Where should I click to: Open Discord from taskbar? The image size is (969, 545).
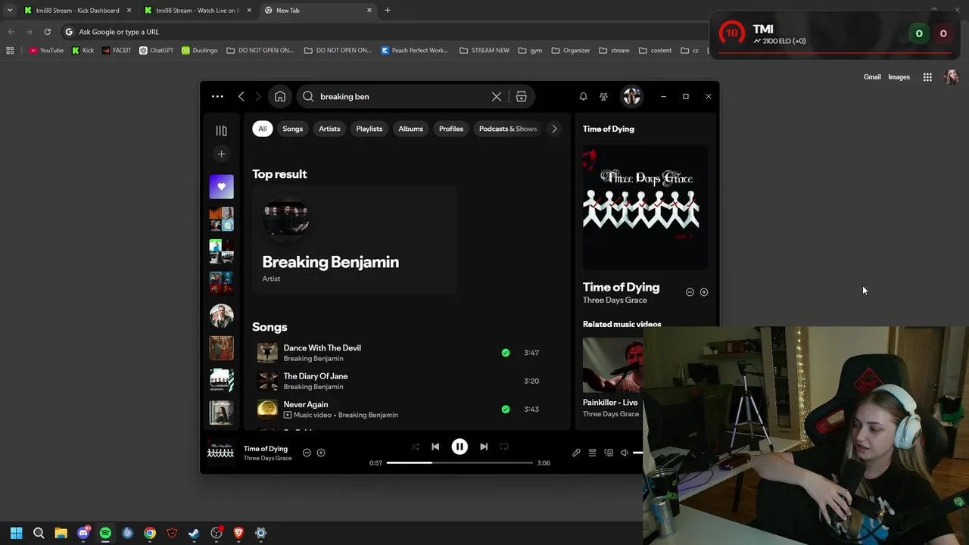83,533
